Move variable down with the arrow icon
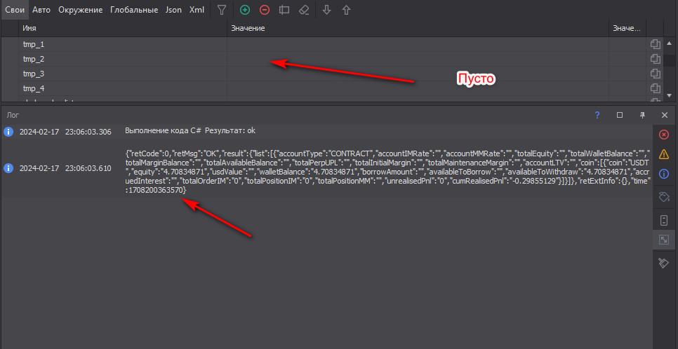 click(327, 10)
